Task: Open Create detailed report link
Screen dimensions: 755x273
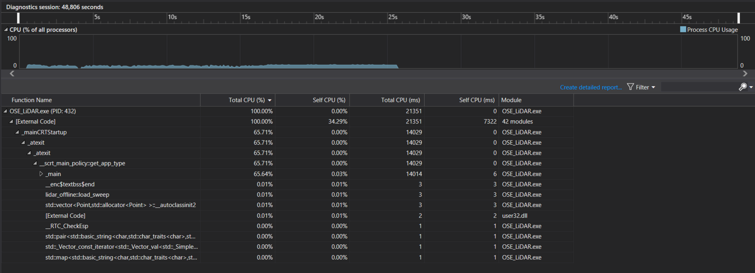Action: tap(591, 87)
